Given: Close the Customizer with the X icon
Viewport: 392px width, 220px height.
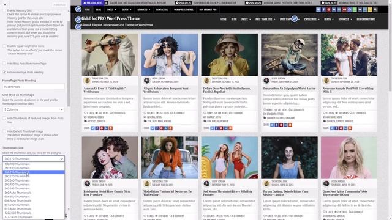Looking at the screenshot, I should pyautogui.click(x=5, y=4).
